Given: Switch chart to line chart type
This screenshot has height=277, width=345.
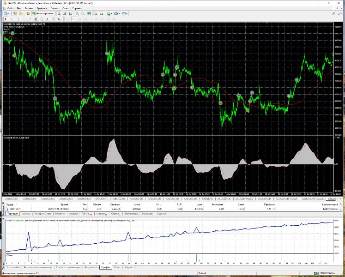Looking at the screenshot, I should tap(70, 14).
